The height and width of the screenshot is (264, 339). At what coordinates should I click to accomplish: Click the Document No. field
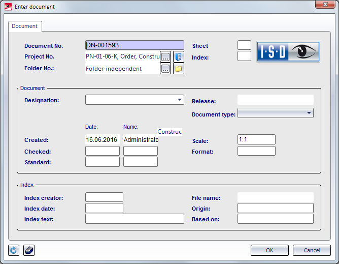[x=134, y=45]
